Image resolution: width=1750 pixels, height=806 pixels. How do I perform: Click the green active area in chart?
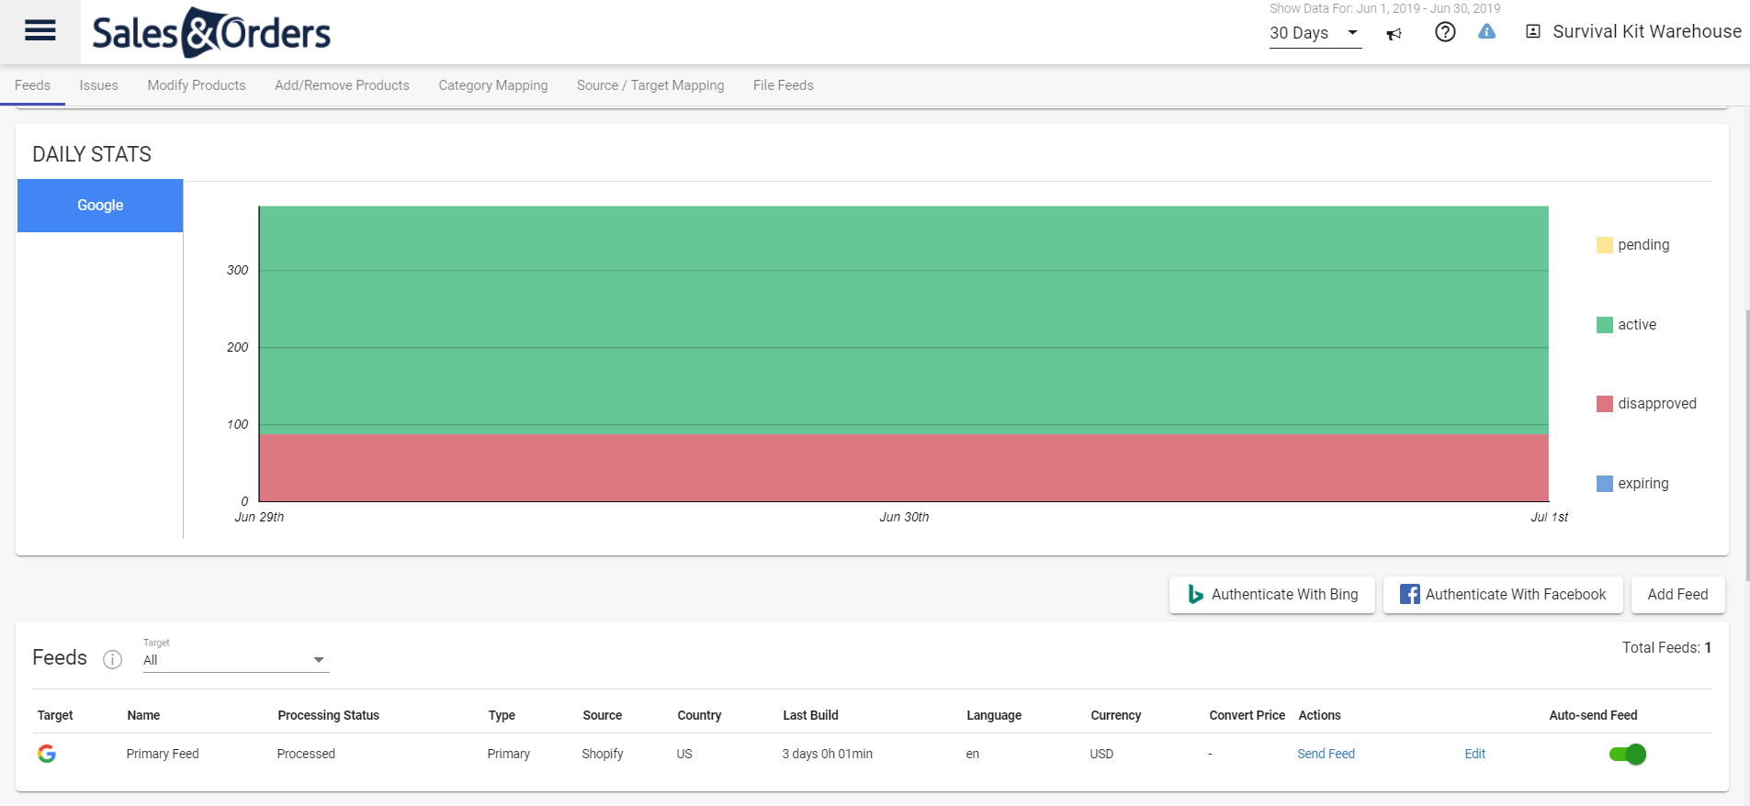[x=904, y=319]
